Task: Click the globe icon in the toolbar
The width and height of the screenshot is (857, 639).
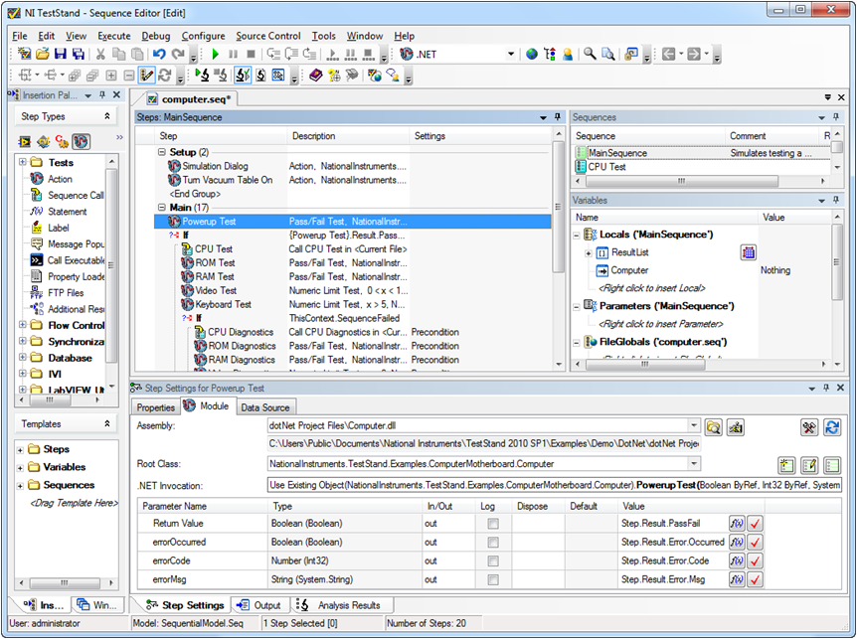Action: click(532, 54)
